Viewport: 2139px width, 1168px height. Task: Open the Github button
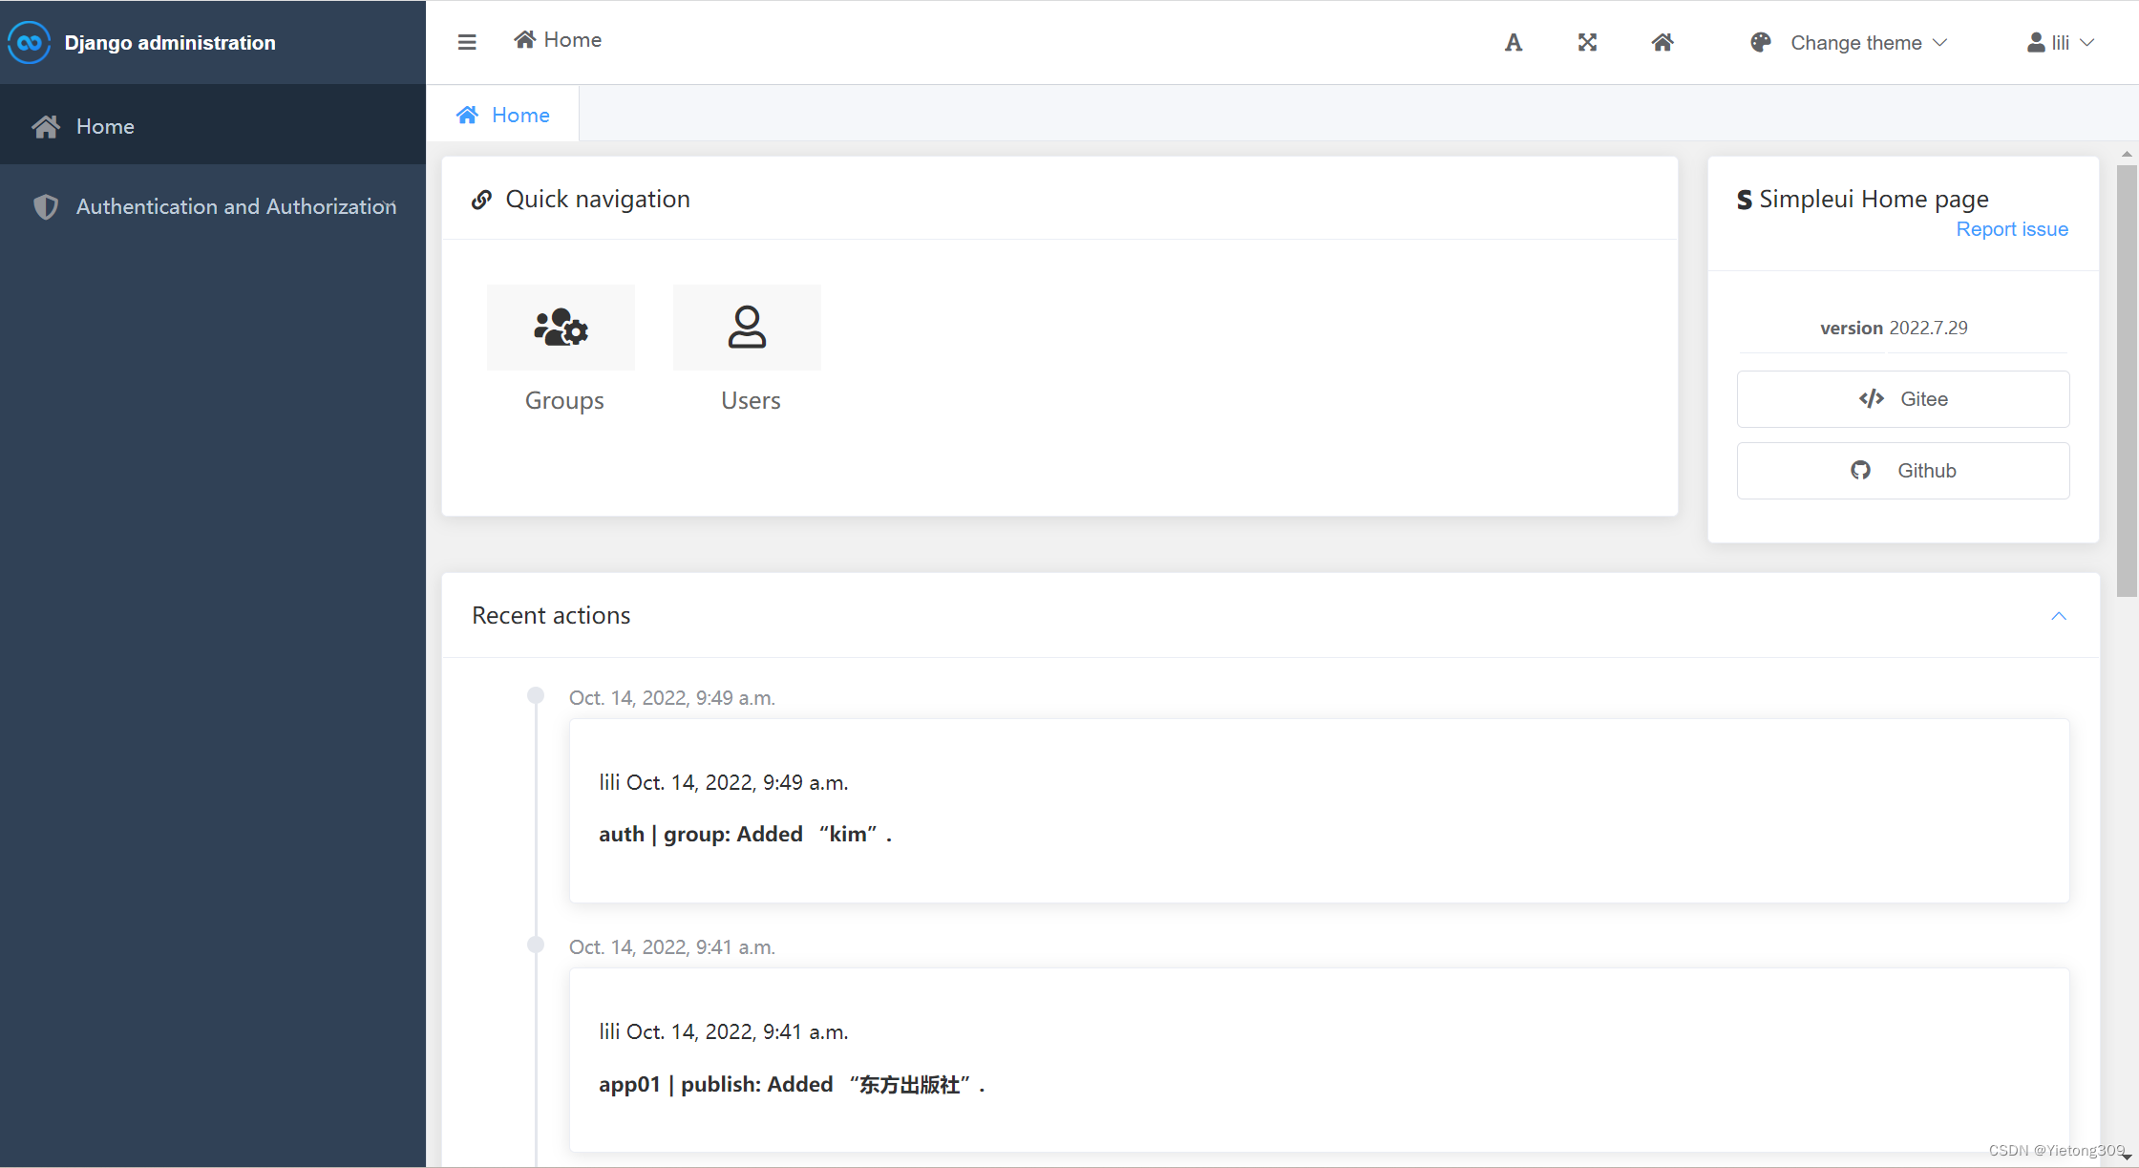click(x=1903, y=471)
